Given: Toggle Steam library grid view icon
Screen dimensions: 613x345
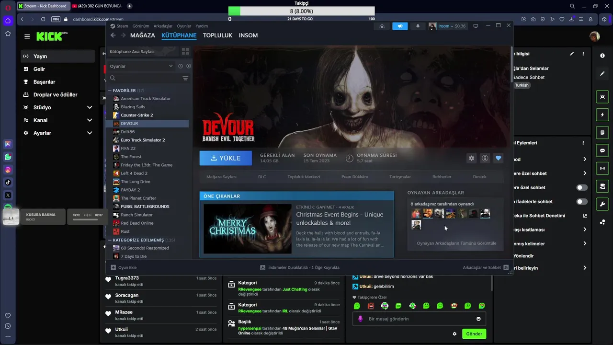Looking at the screenshot, I should pos(185,51).
